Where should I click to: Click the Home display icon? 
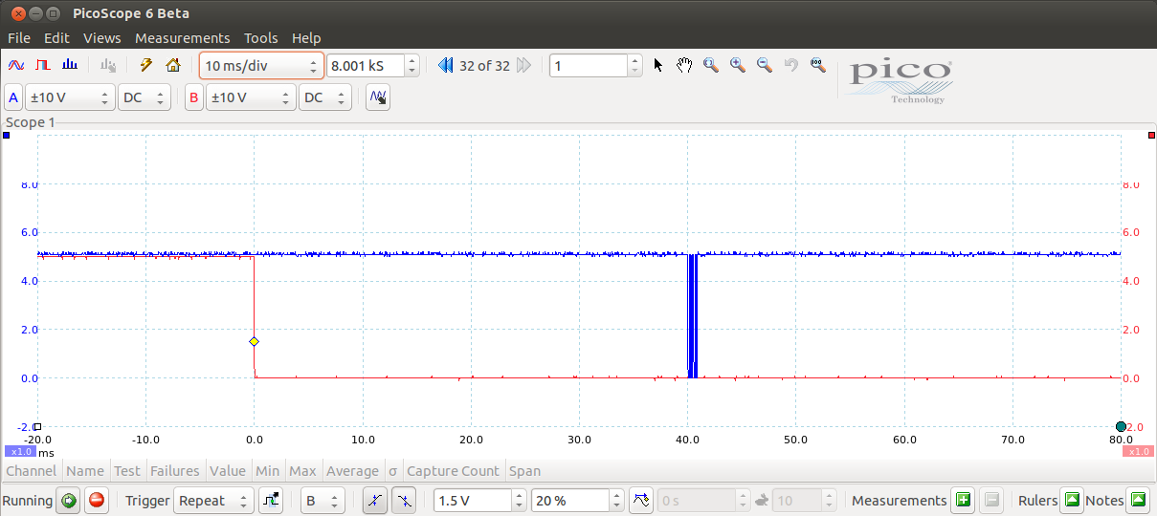pyautogui.click(x=173, y=66)
